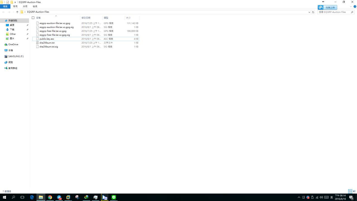Switch to the 常用 ribbon tab

tap(15, 6)
